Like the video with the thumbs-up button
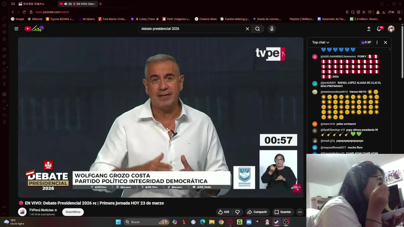Image resolution: width=404 pixels, height=227 pixels. [224, 212]
